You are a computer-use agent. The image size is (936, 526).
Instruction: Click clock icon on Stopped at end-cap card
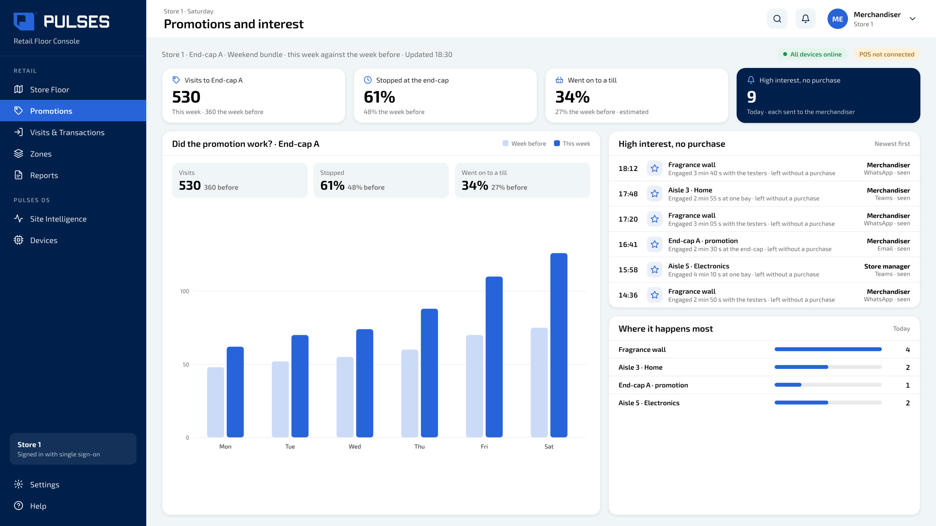[x=368, y=80]
